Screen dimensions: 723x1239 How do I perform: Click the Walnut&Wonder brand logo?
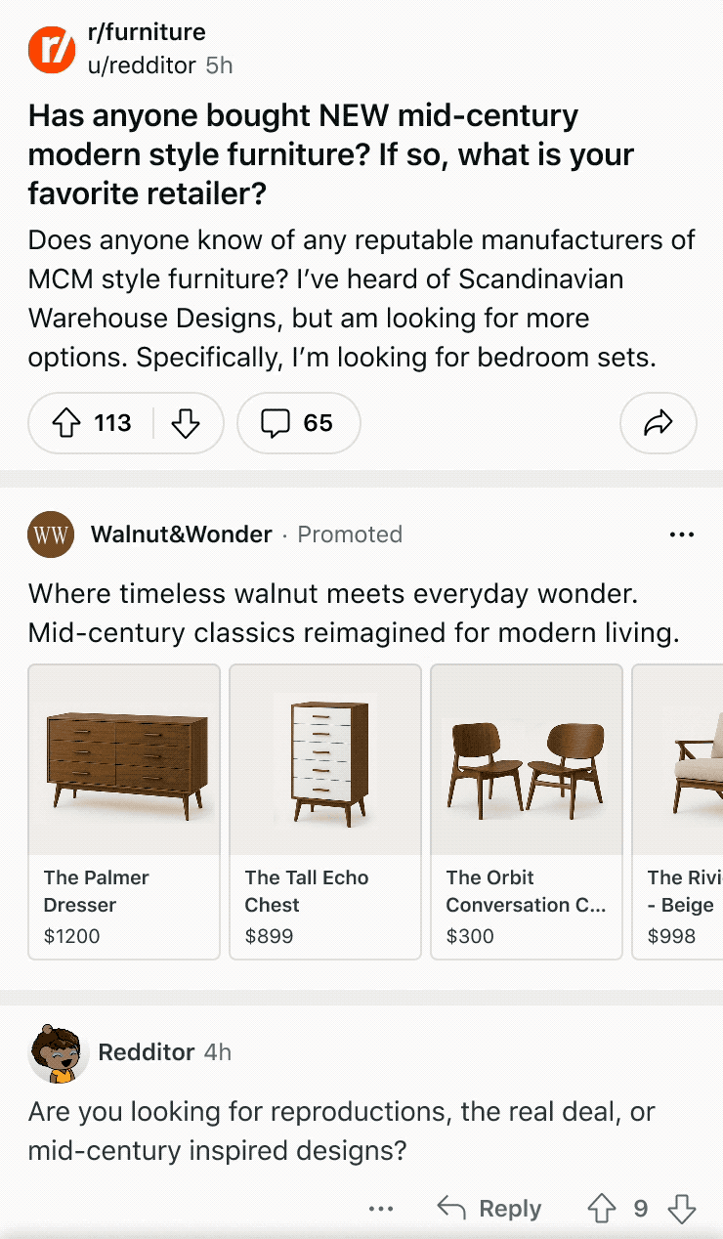click(x=51, y=534)
